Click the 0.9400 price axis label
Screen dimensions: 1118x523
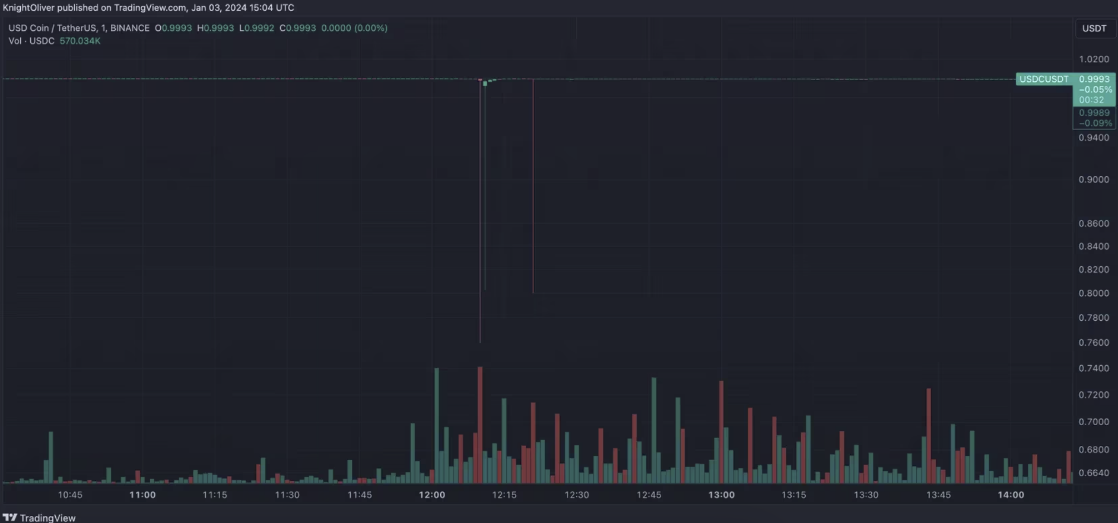(x=1094, y=138)
